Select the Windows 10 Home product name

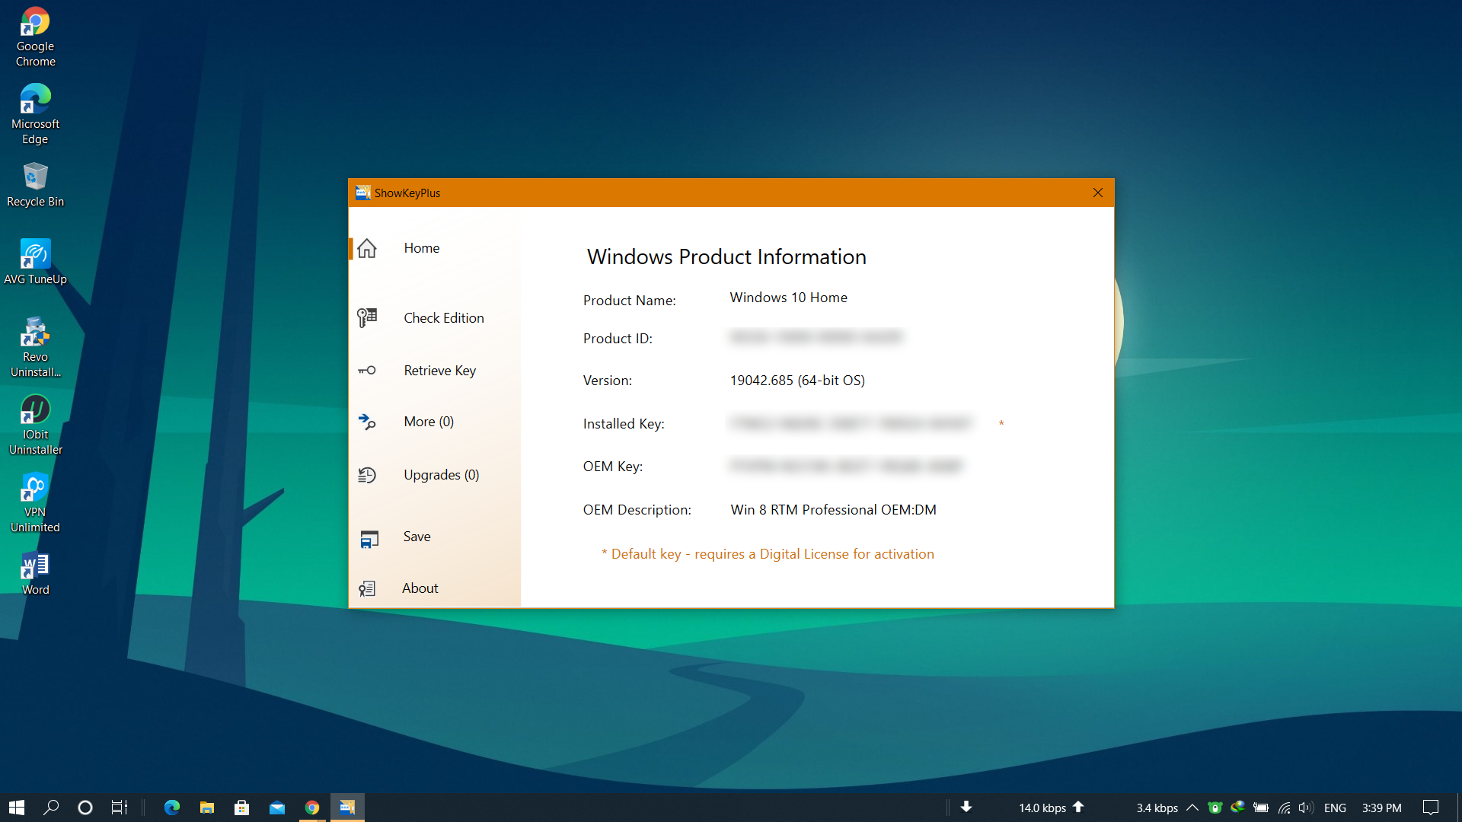[x=788, y=298]
